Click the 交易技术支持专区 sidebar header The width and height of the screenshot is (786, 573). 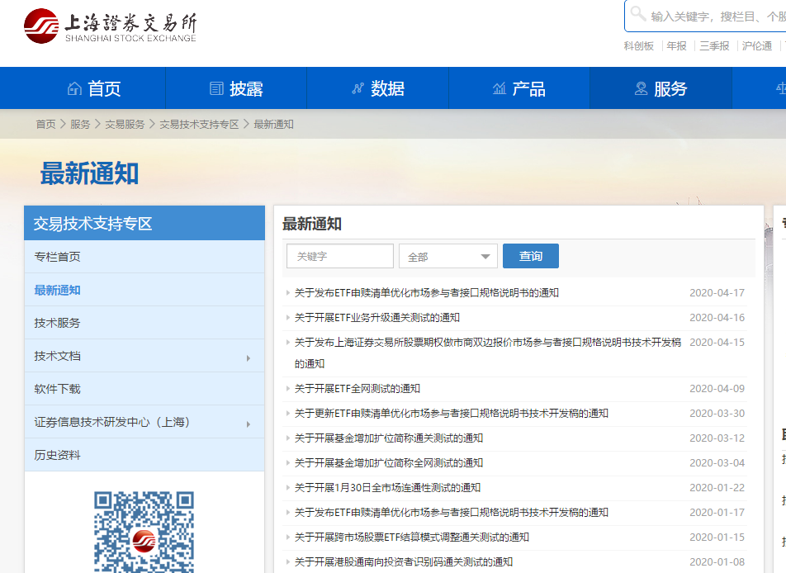[x=144, y=223]
